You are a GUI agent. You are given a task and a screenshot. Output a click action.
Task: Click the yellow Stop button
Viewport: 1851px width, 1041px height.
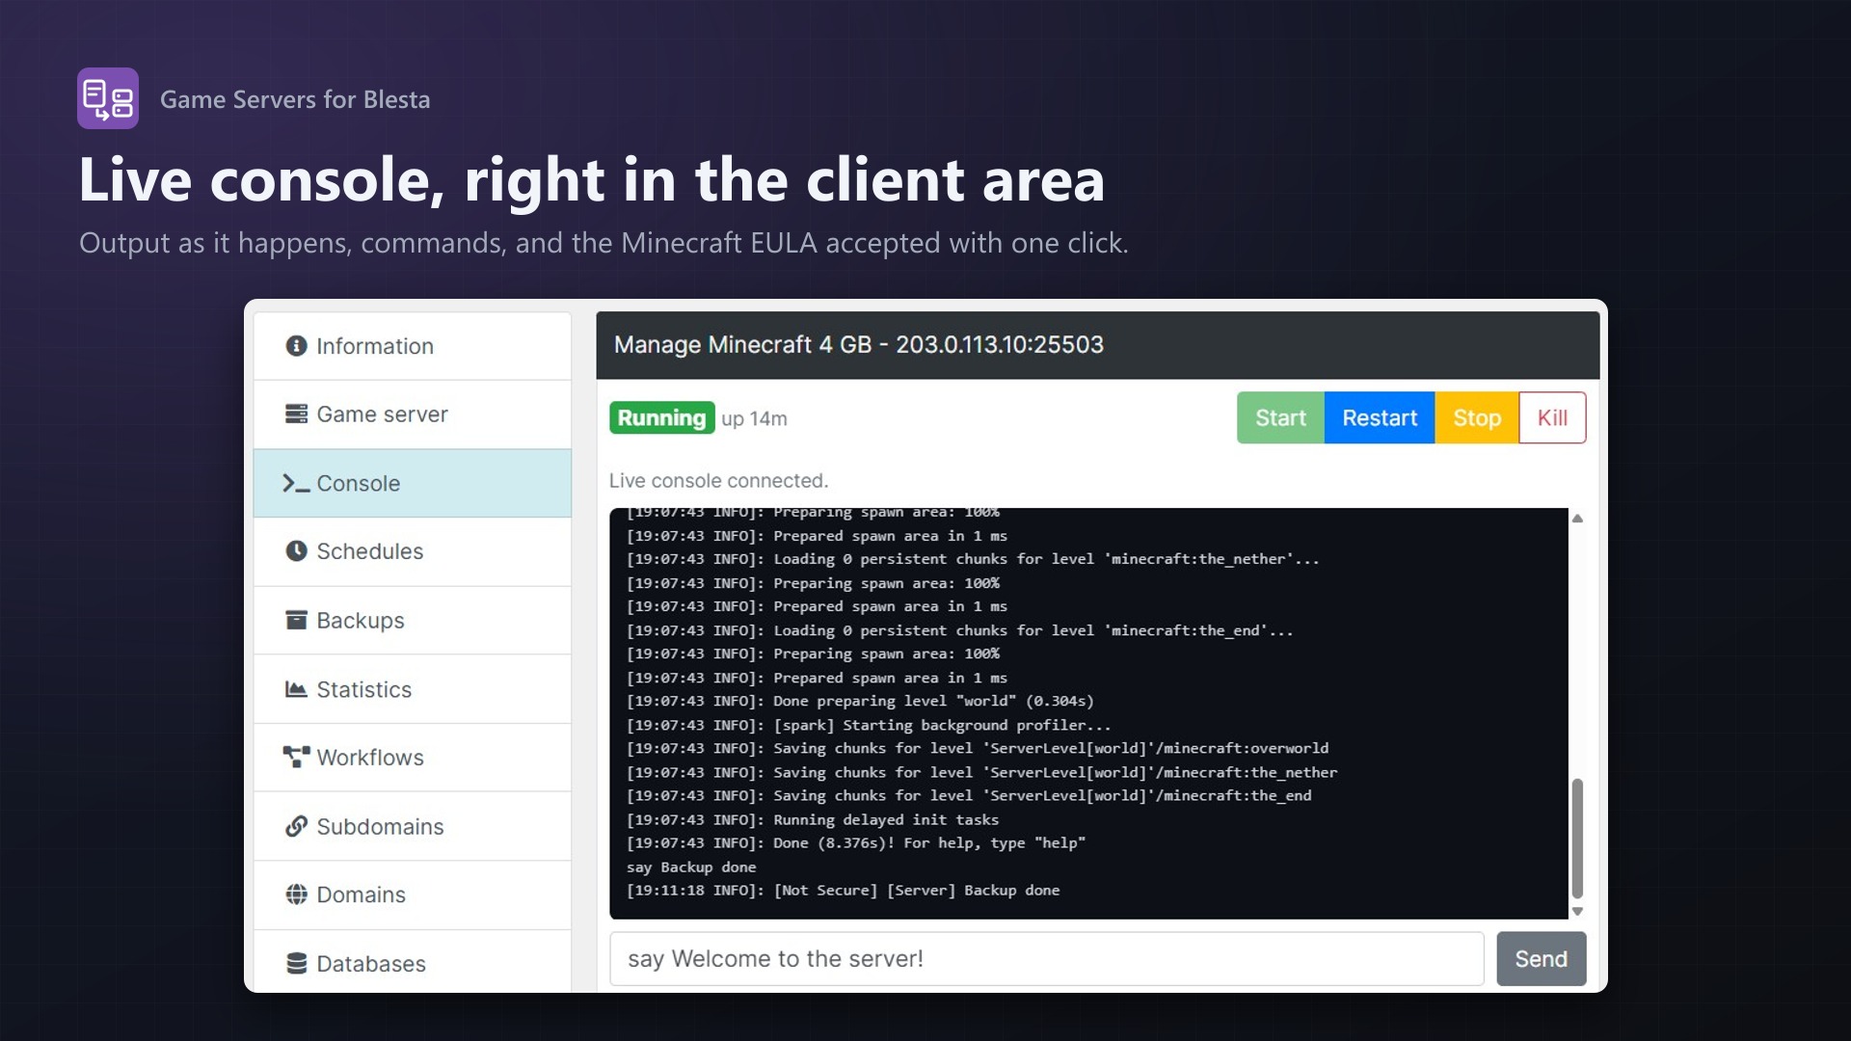click(x=1477, y=417)
